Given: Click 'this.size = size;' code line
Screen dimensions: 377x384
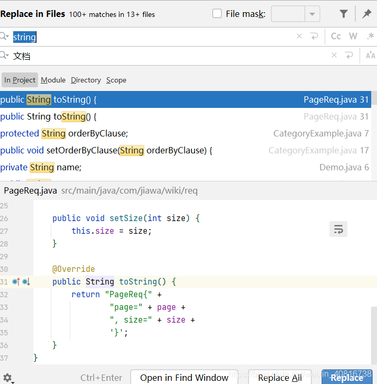Looking at the screenshot, I should coord(112,231).
